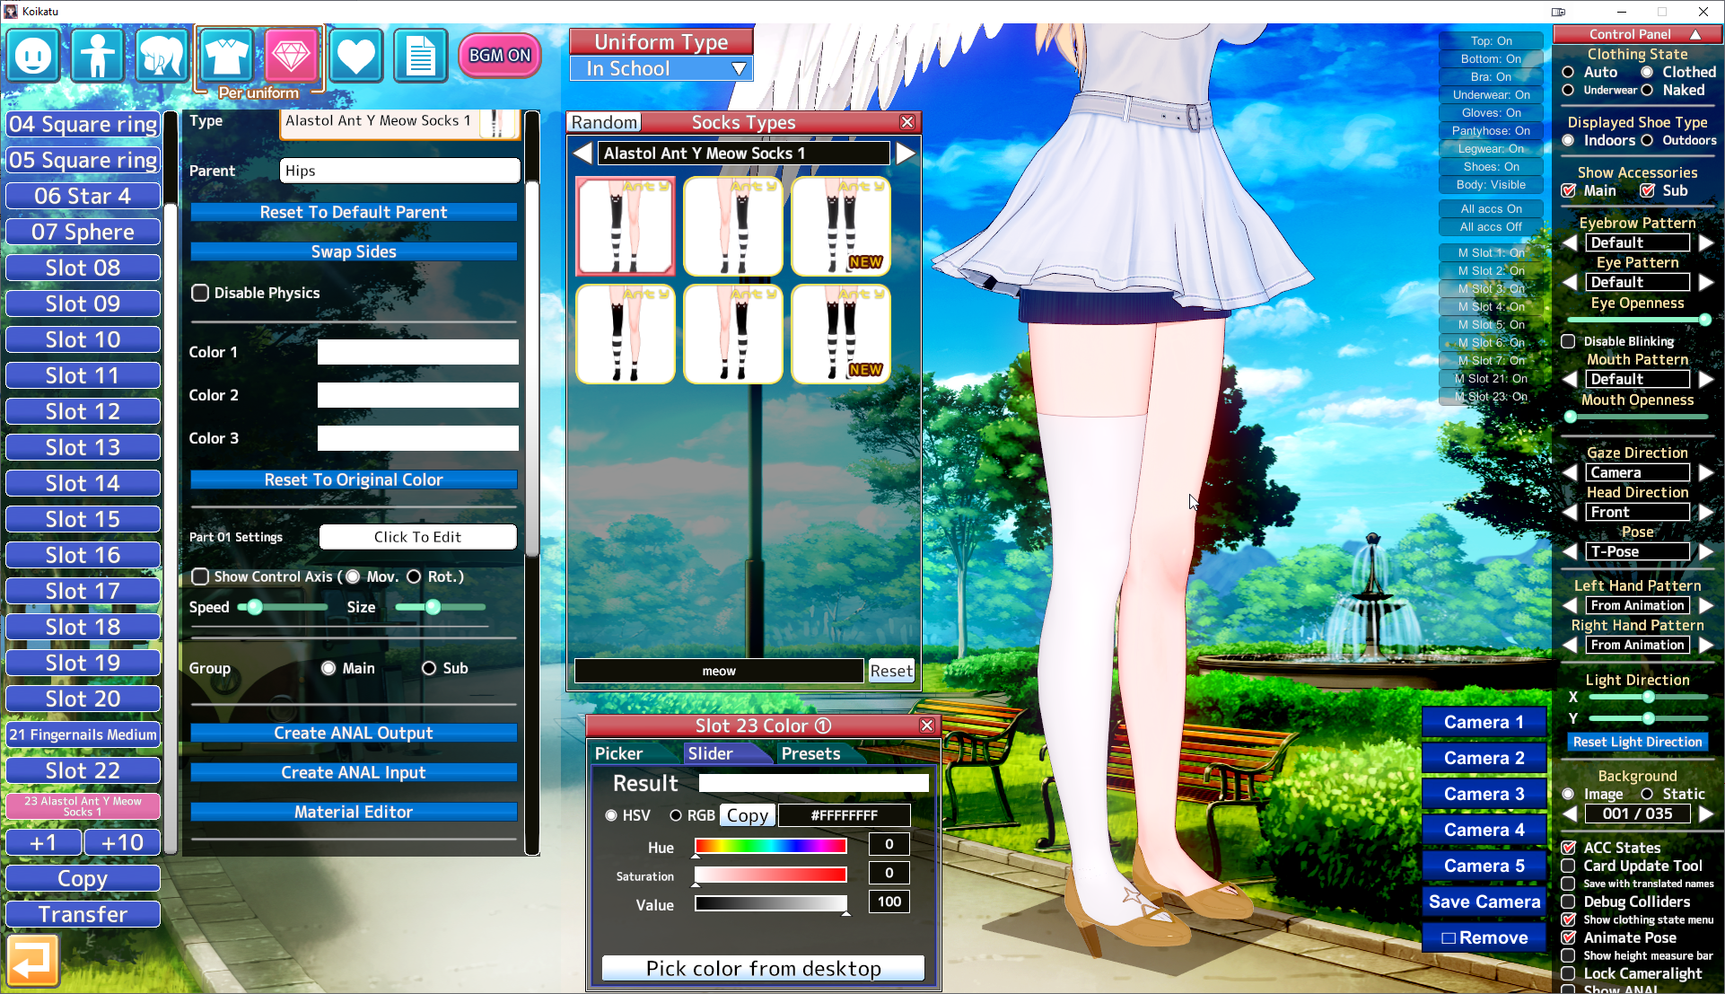Screen dimensions: 1725x994
Task: Switch to the Picker tab
Action: 619,754
